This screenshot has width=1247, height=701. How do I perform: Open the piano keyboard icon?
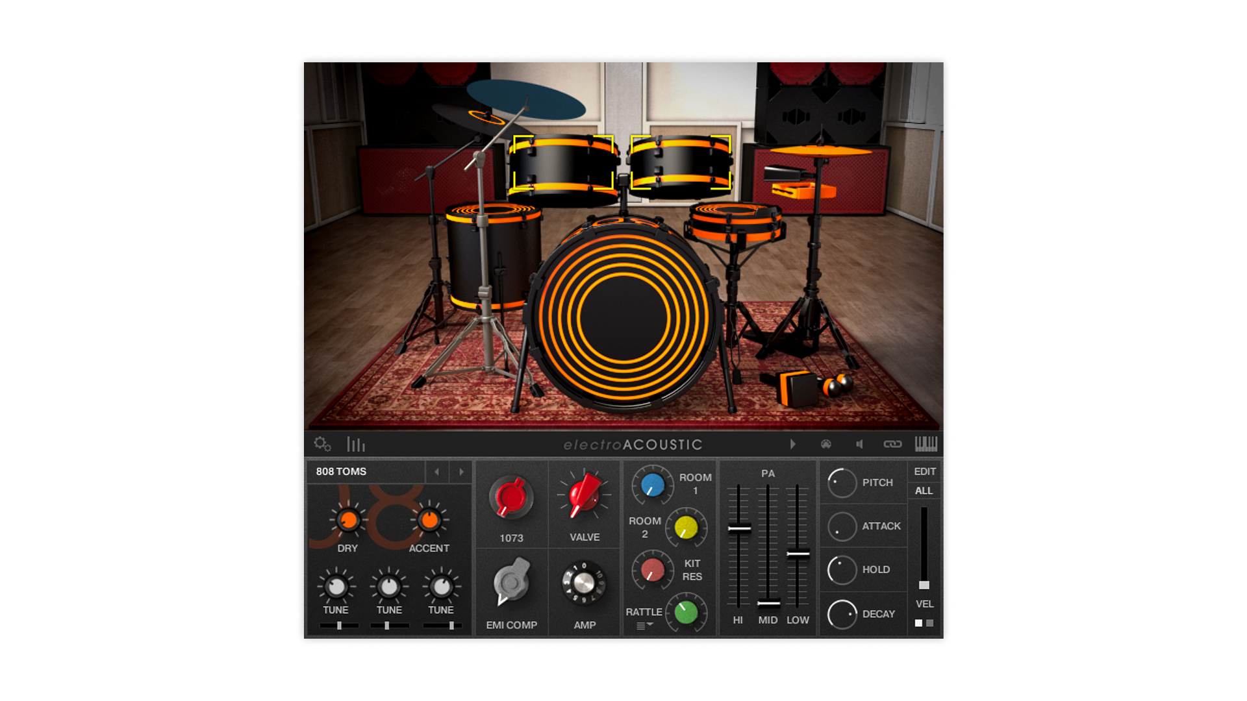(926, 444)
